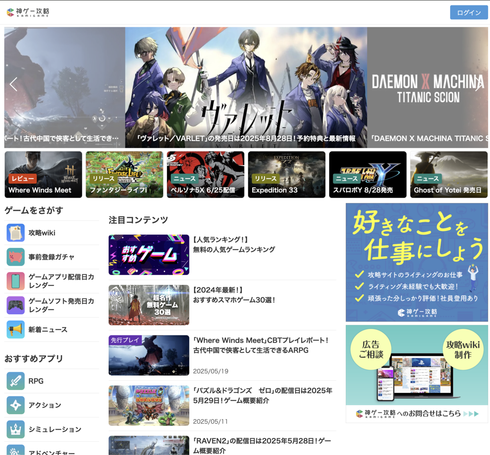Open the ファンタジーライフi release card

pos(124,174)
